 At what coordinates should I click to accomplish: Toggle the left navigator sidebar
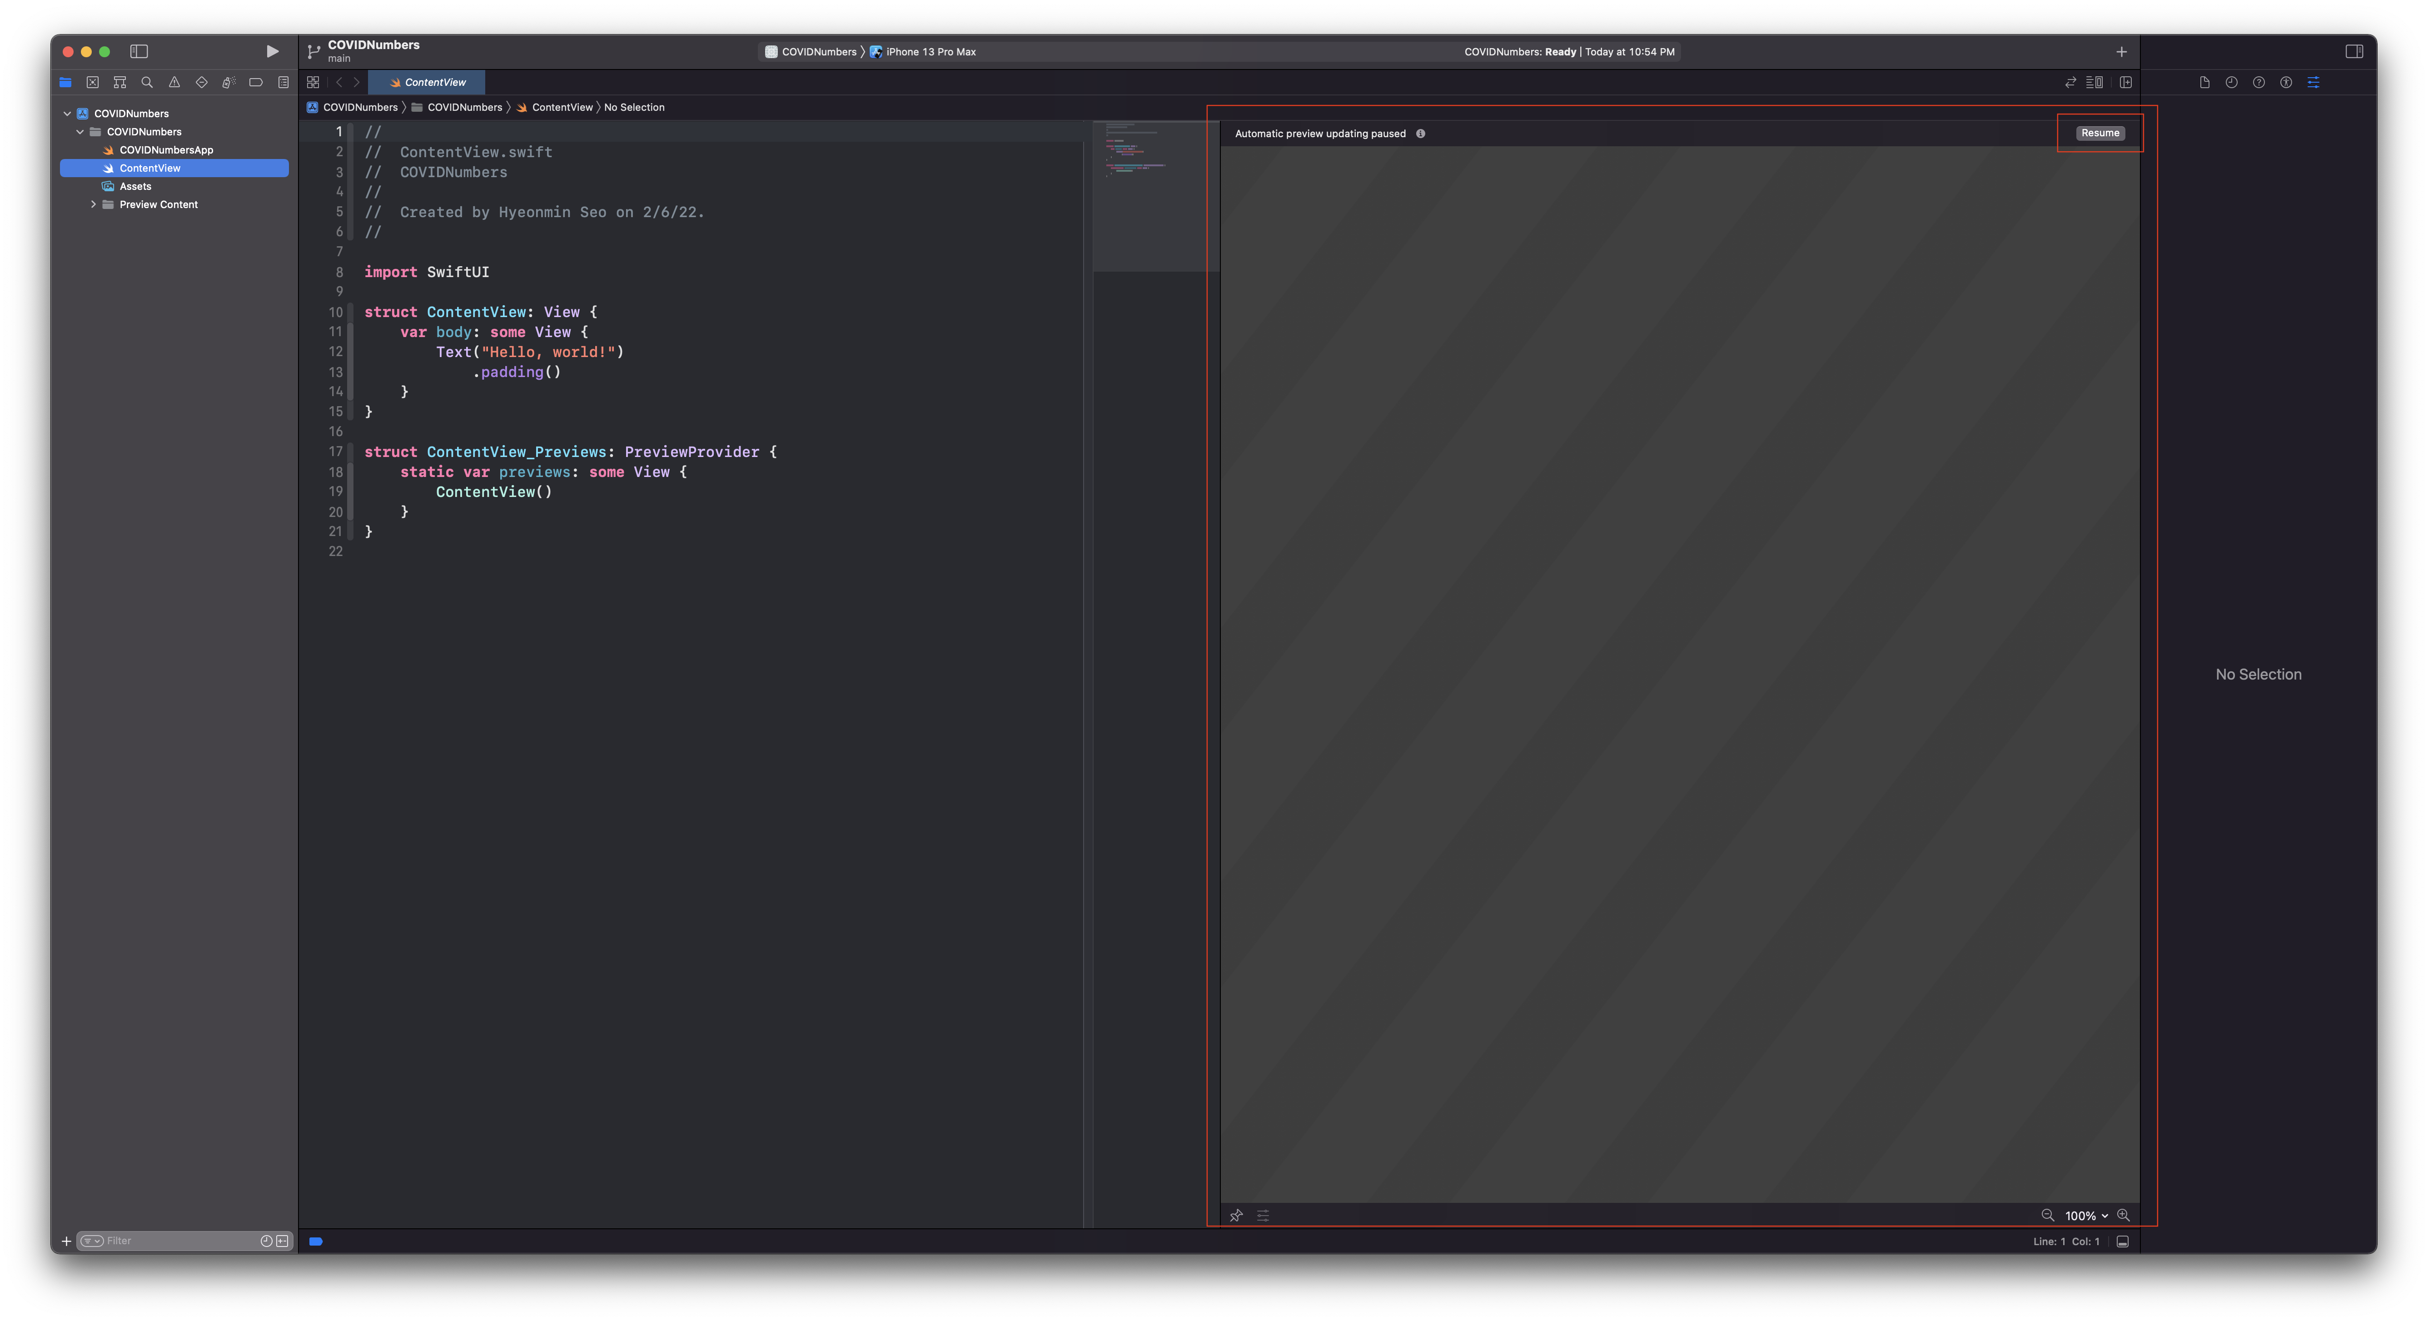[x=139, y=52]
